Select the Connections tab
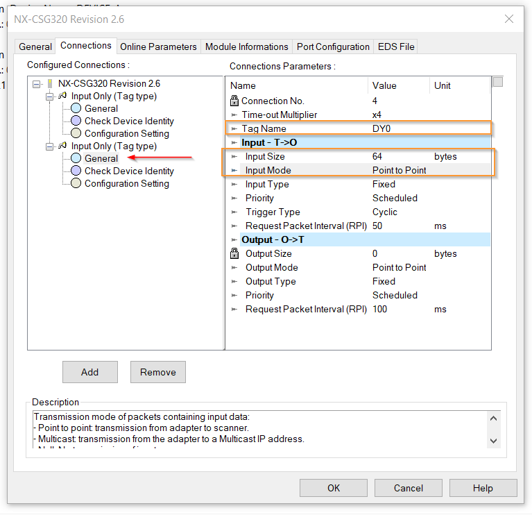532x515 pixels. coord(86,46)
